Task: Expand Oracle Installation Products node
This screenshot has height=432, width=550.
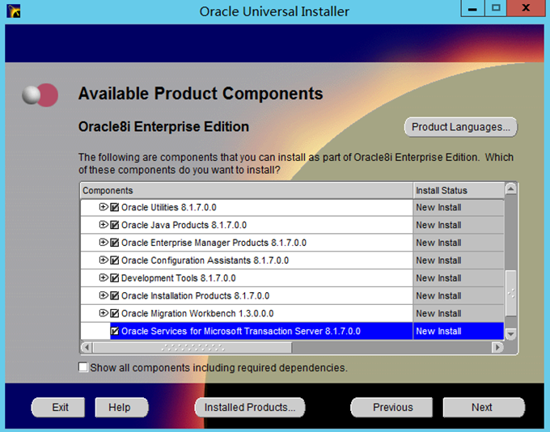Action: point(104,295)
